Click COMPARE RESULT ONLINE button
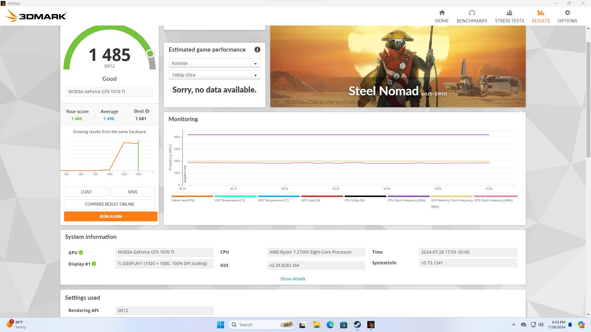 coord(110,204)
